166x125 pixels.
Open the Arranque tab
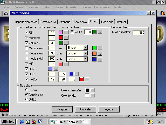pos(65,22)
